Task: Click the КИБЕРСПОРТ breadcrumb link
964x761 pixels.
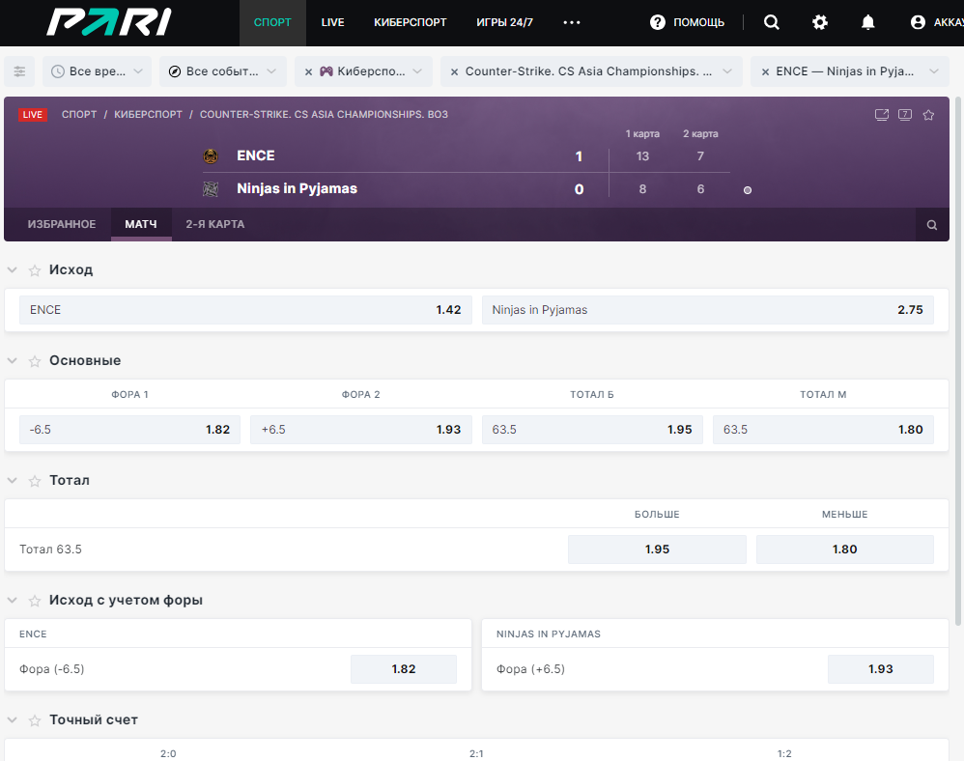Action: tap(148, 114)
